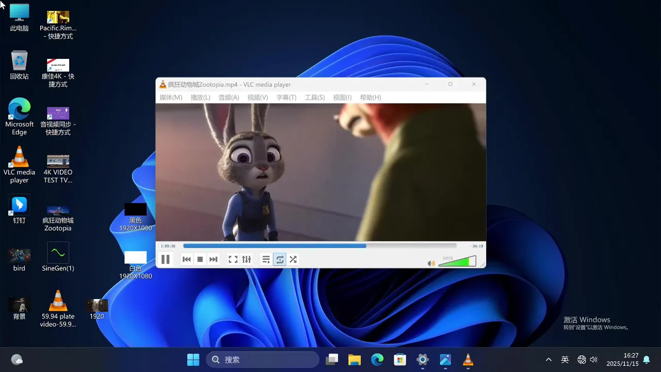Stop playback in VLC

pos(200,259)
